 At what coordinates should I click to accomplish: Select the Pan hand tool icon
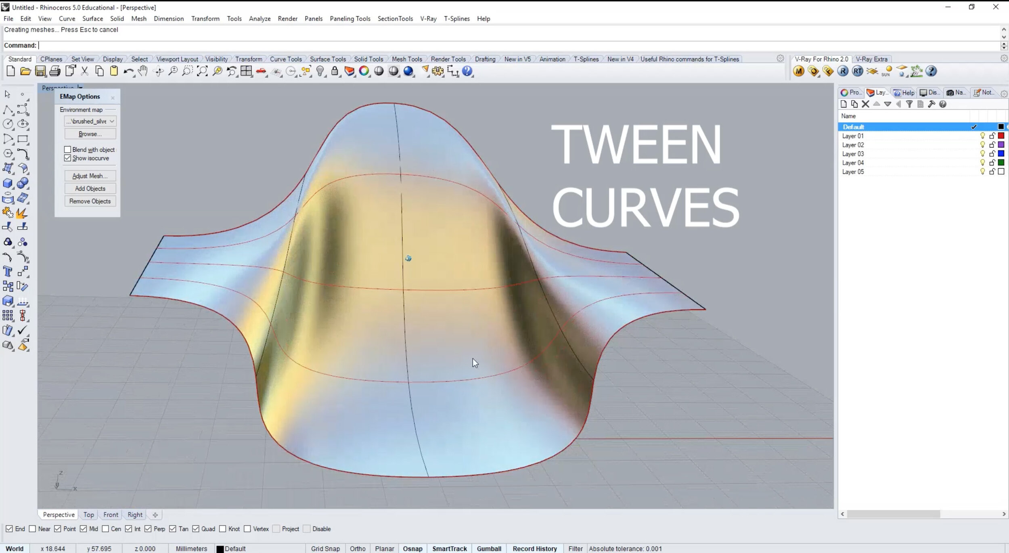click(x=142, y=71)
